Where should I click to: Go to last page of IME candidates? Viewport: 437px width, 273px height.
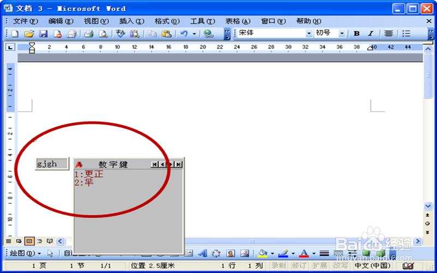(179, 164)
